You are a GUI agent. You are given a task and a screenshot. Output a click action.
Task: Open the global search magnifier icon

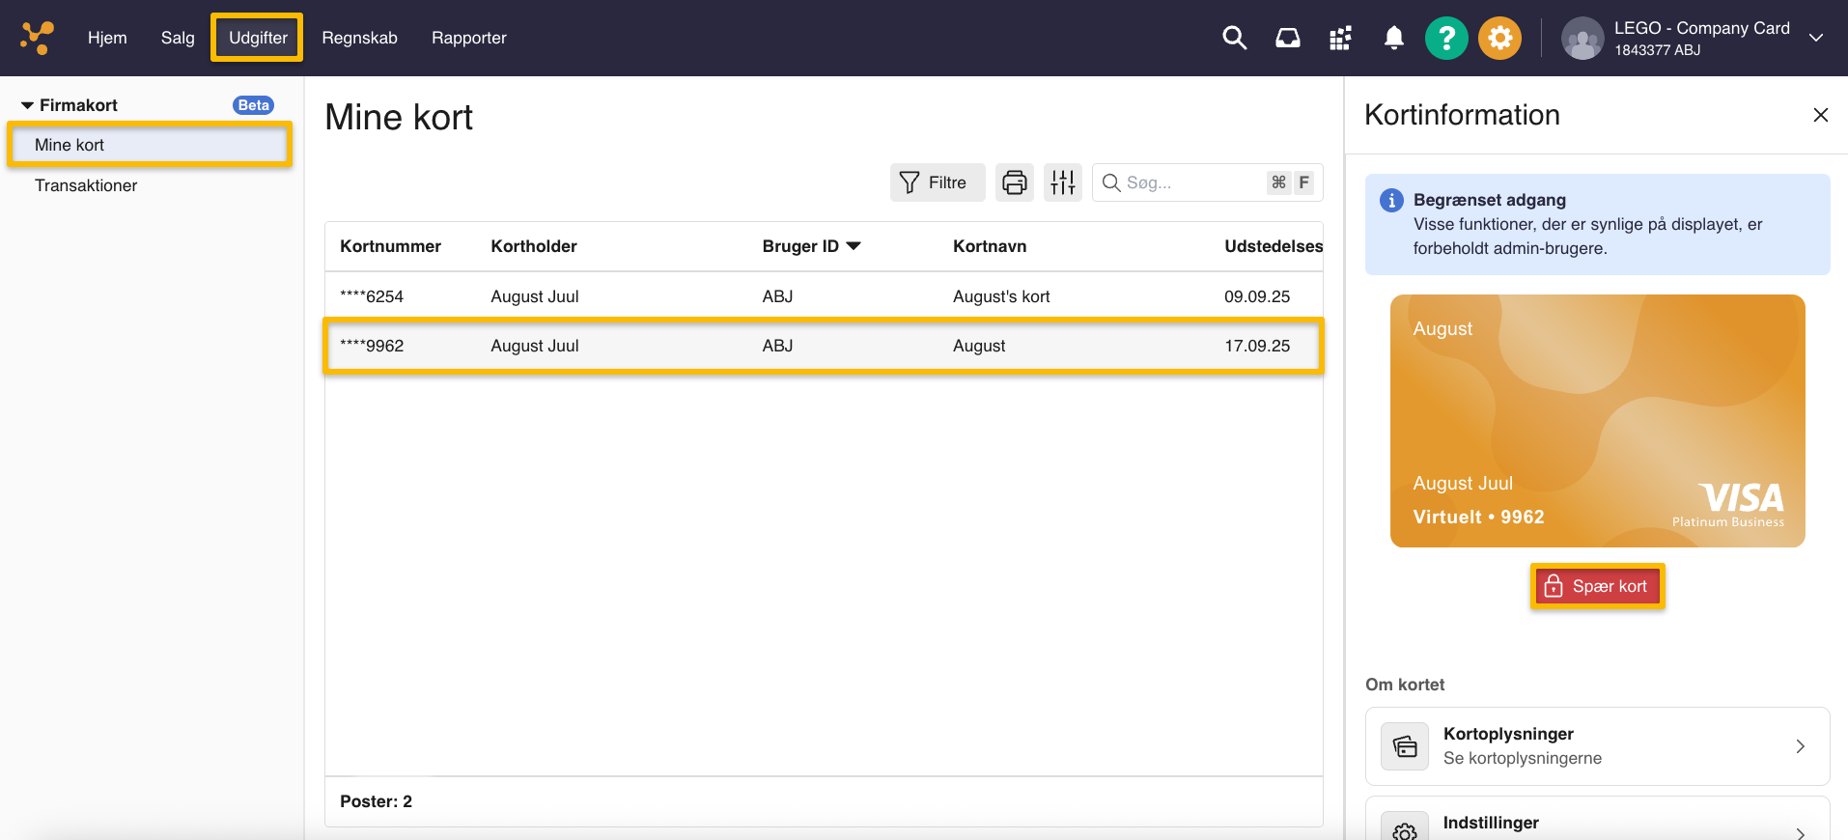pos(1234,38)
